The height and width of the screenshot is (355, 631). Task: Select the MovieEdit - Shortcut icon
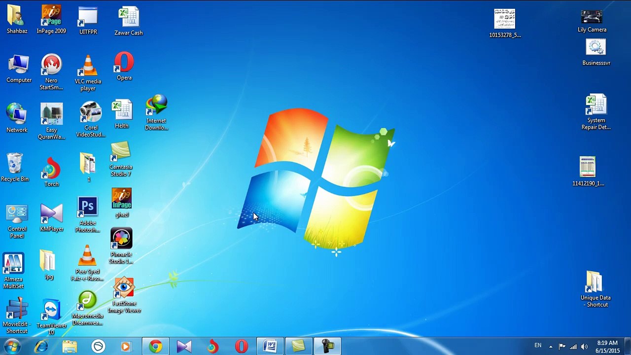17,316
